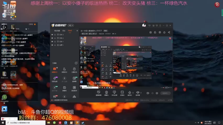Open the 弹幕秀 tool icon

[64, 89]
